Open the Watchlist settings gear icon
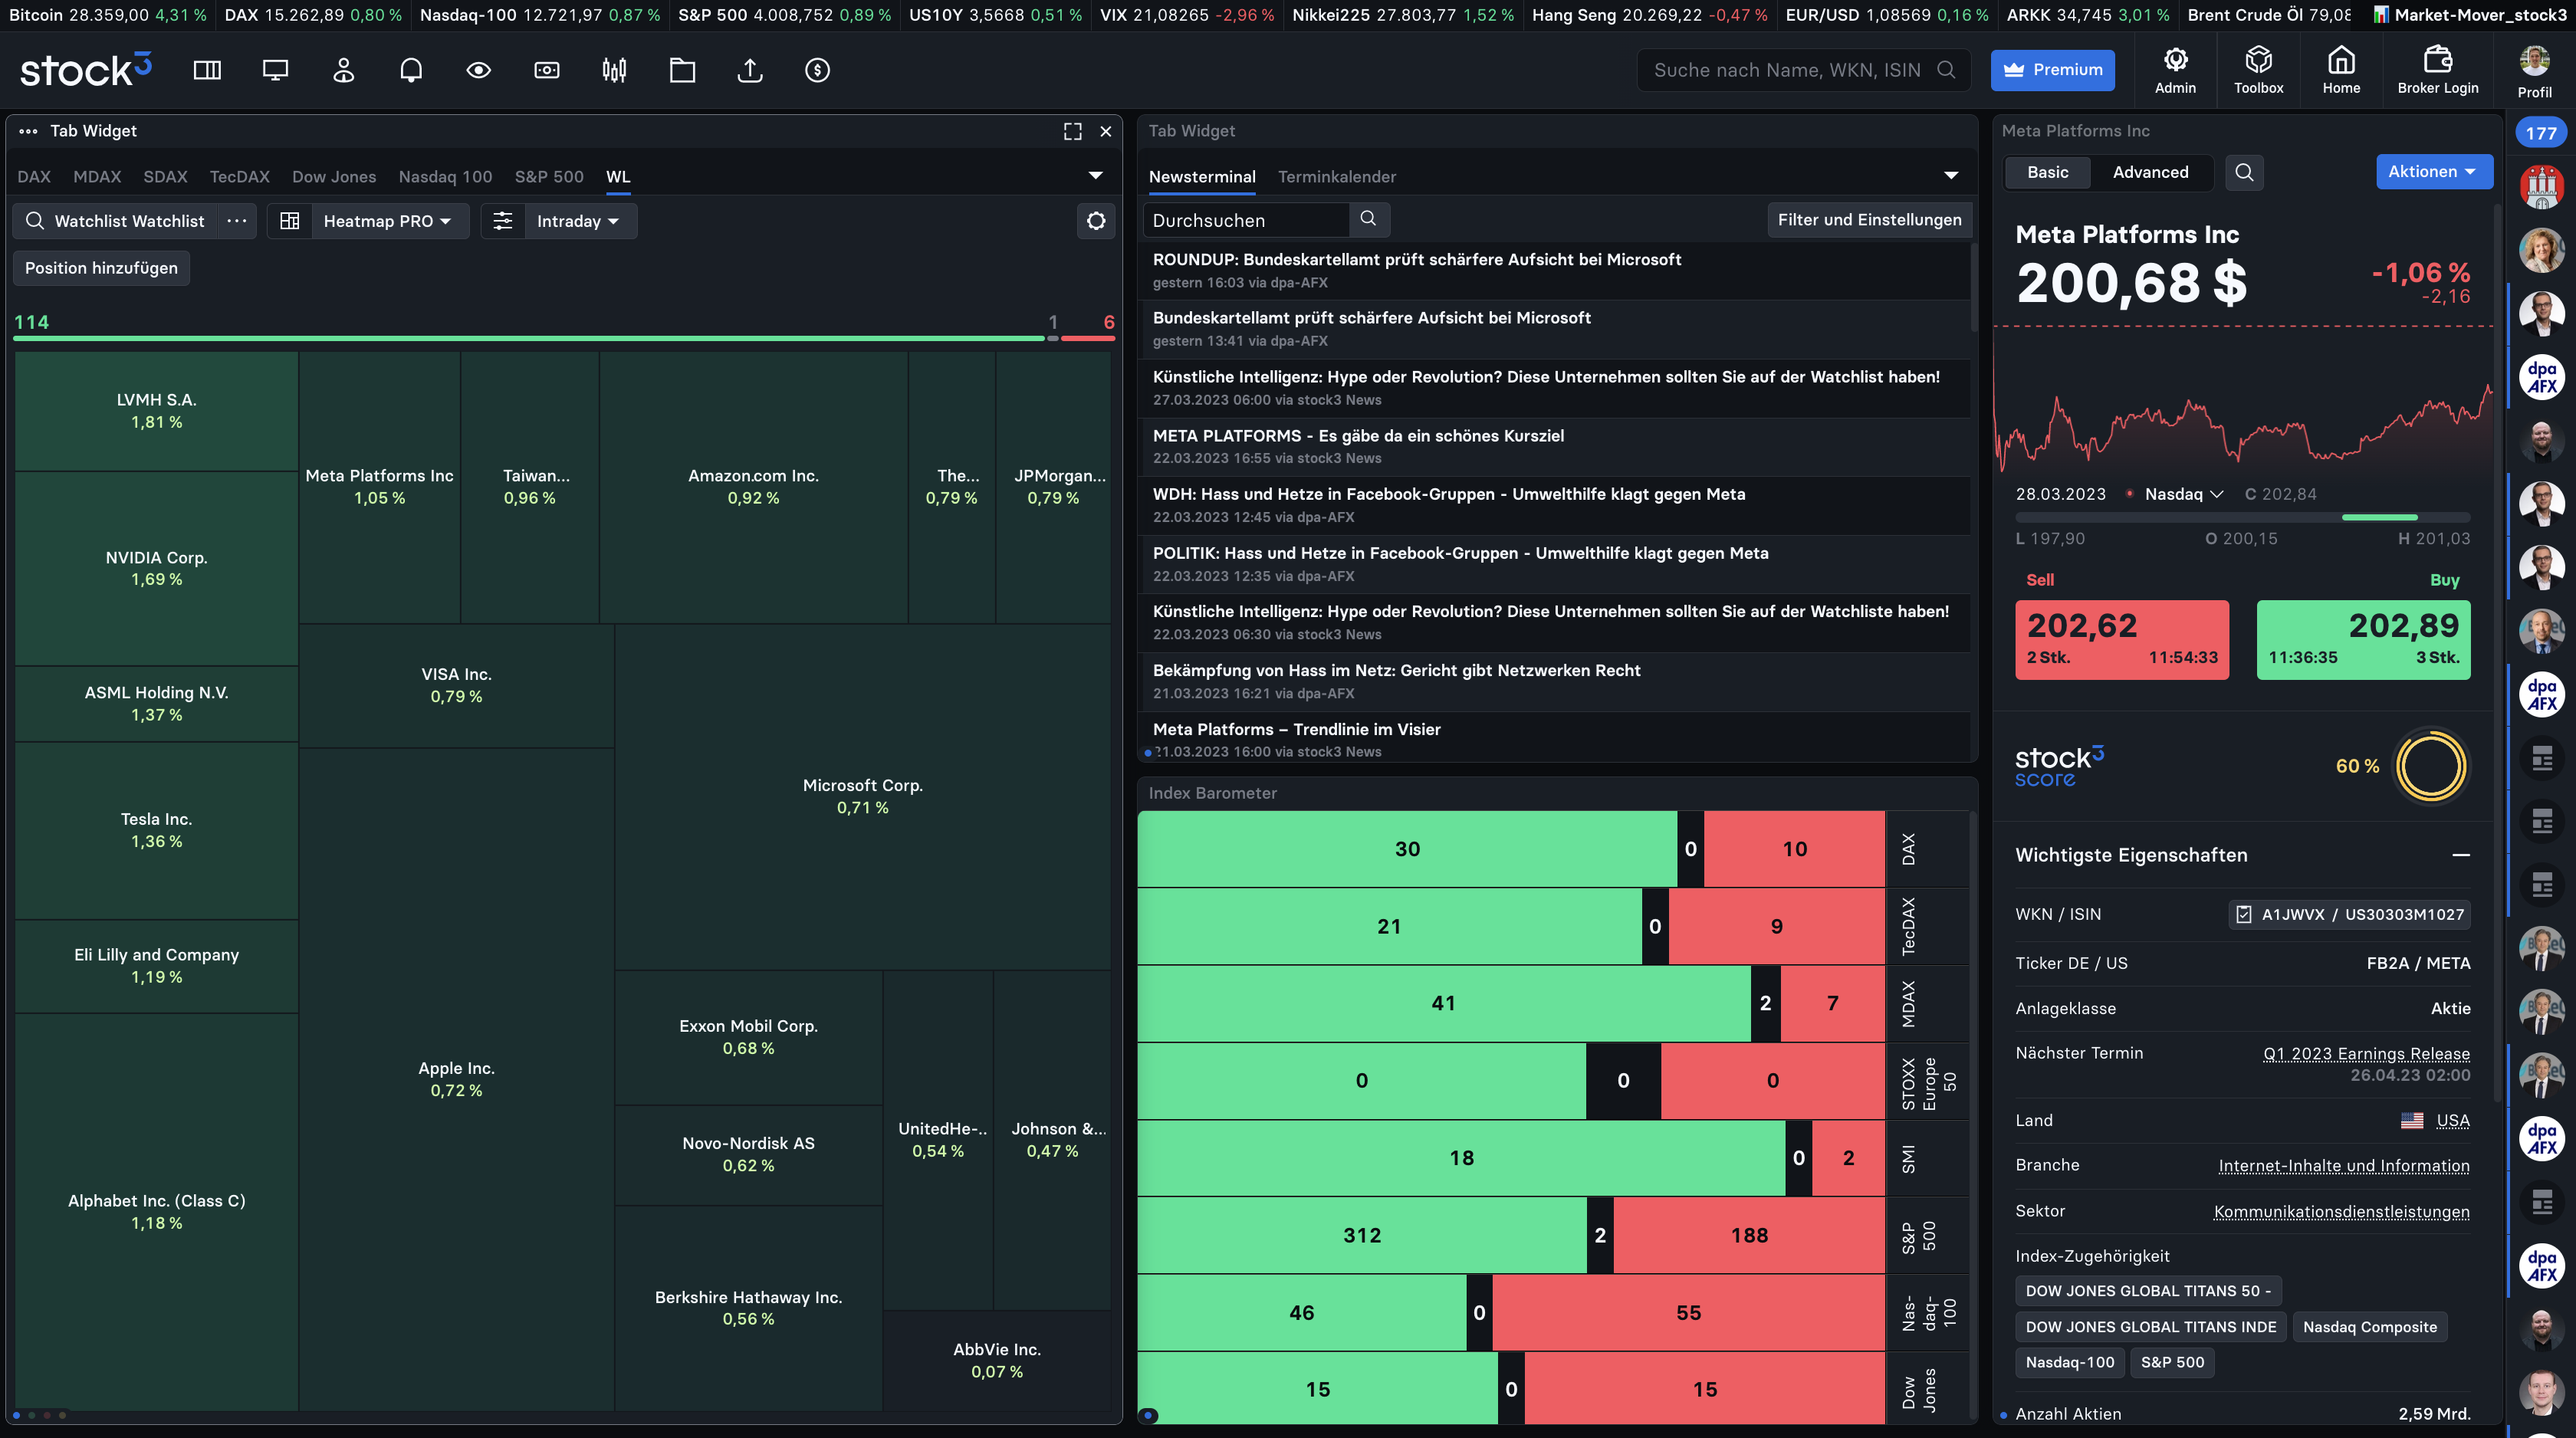 [1095, 219]
